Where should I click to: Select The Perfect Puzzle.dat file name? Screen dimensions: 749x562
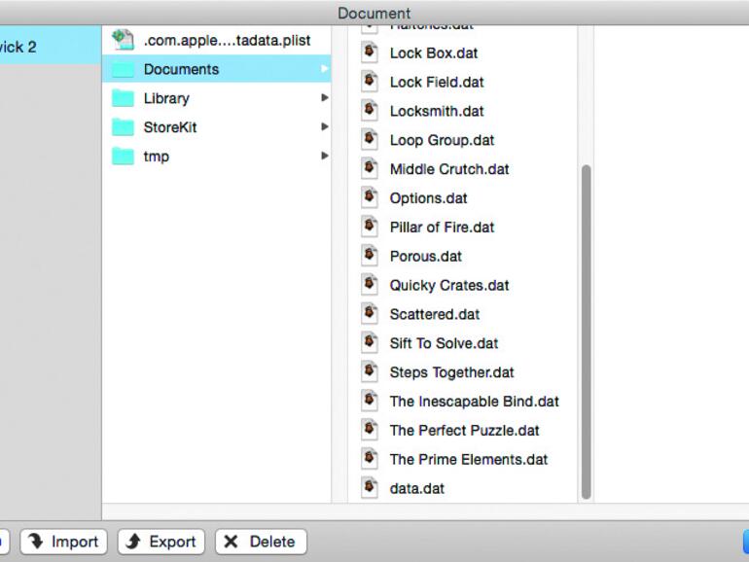pyautogui.click(x=464, y=430)
